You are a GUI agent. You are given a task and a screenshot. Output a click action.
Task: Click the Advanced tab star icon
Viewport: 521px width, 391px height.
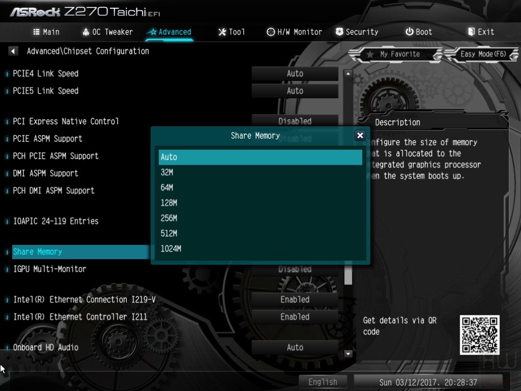coord(152,32)
